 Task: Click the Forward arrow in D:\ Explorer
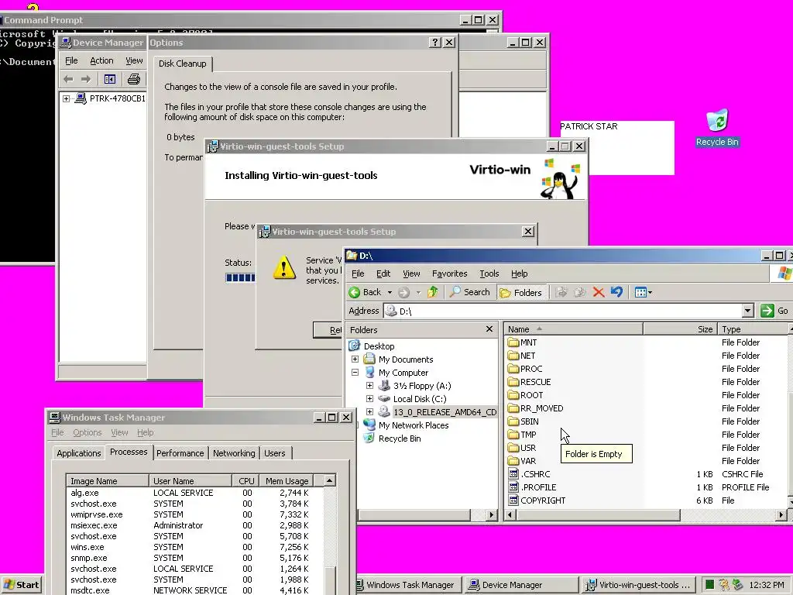403,292
